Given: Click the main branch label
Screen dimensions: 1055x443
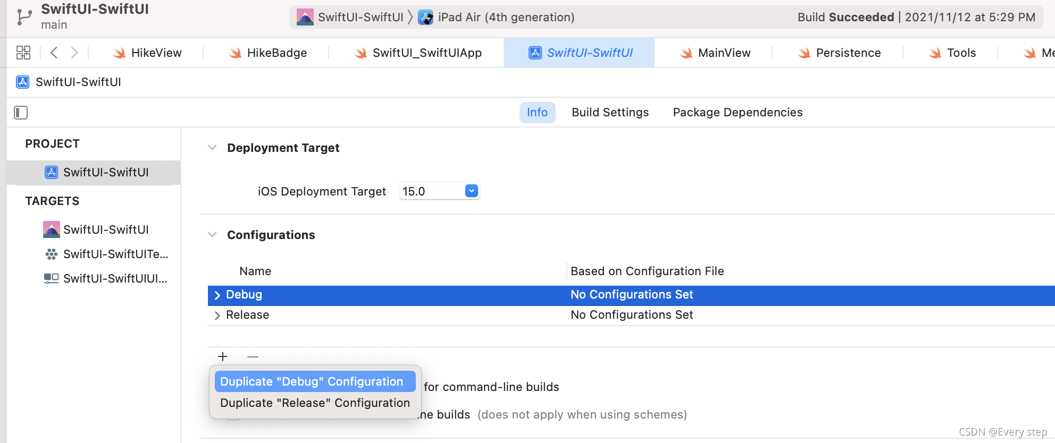Looking at the screenshot, I should click(x=54, y=25).
